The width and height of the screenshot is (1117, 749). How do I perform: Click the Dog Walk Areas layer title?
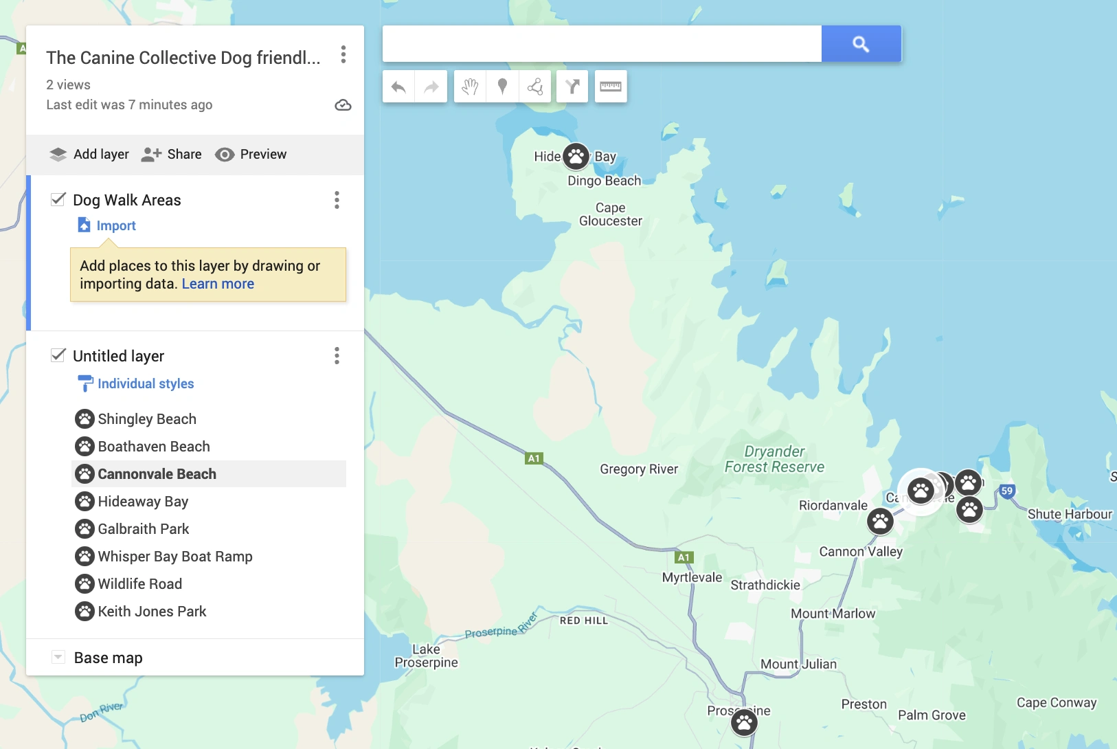pos(127,200)
